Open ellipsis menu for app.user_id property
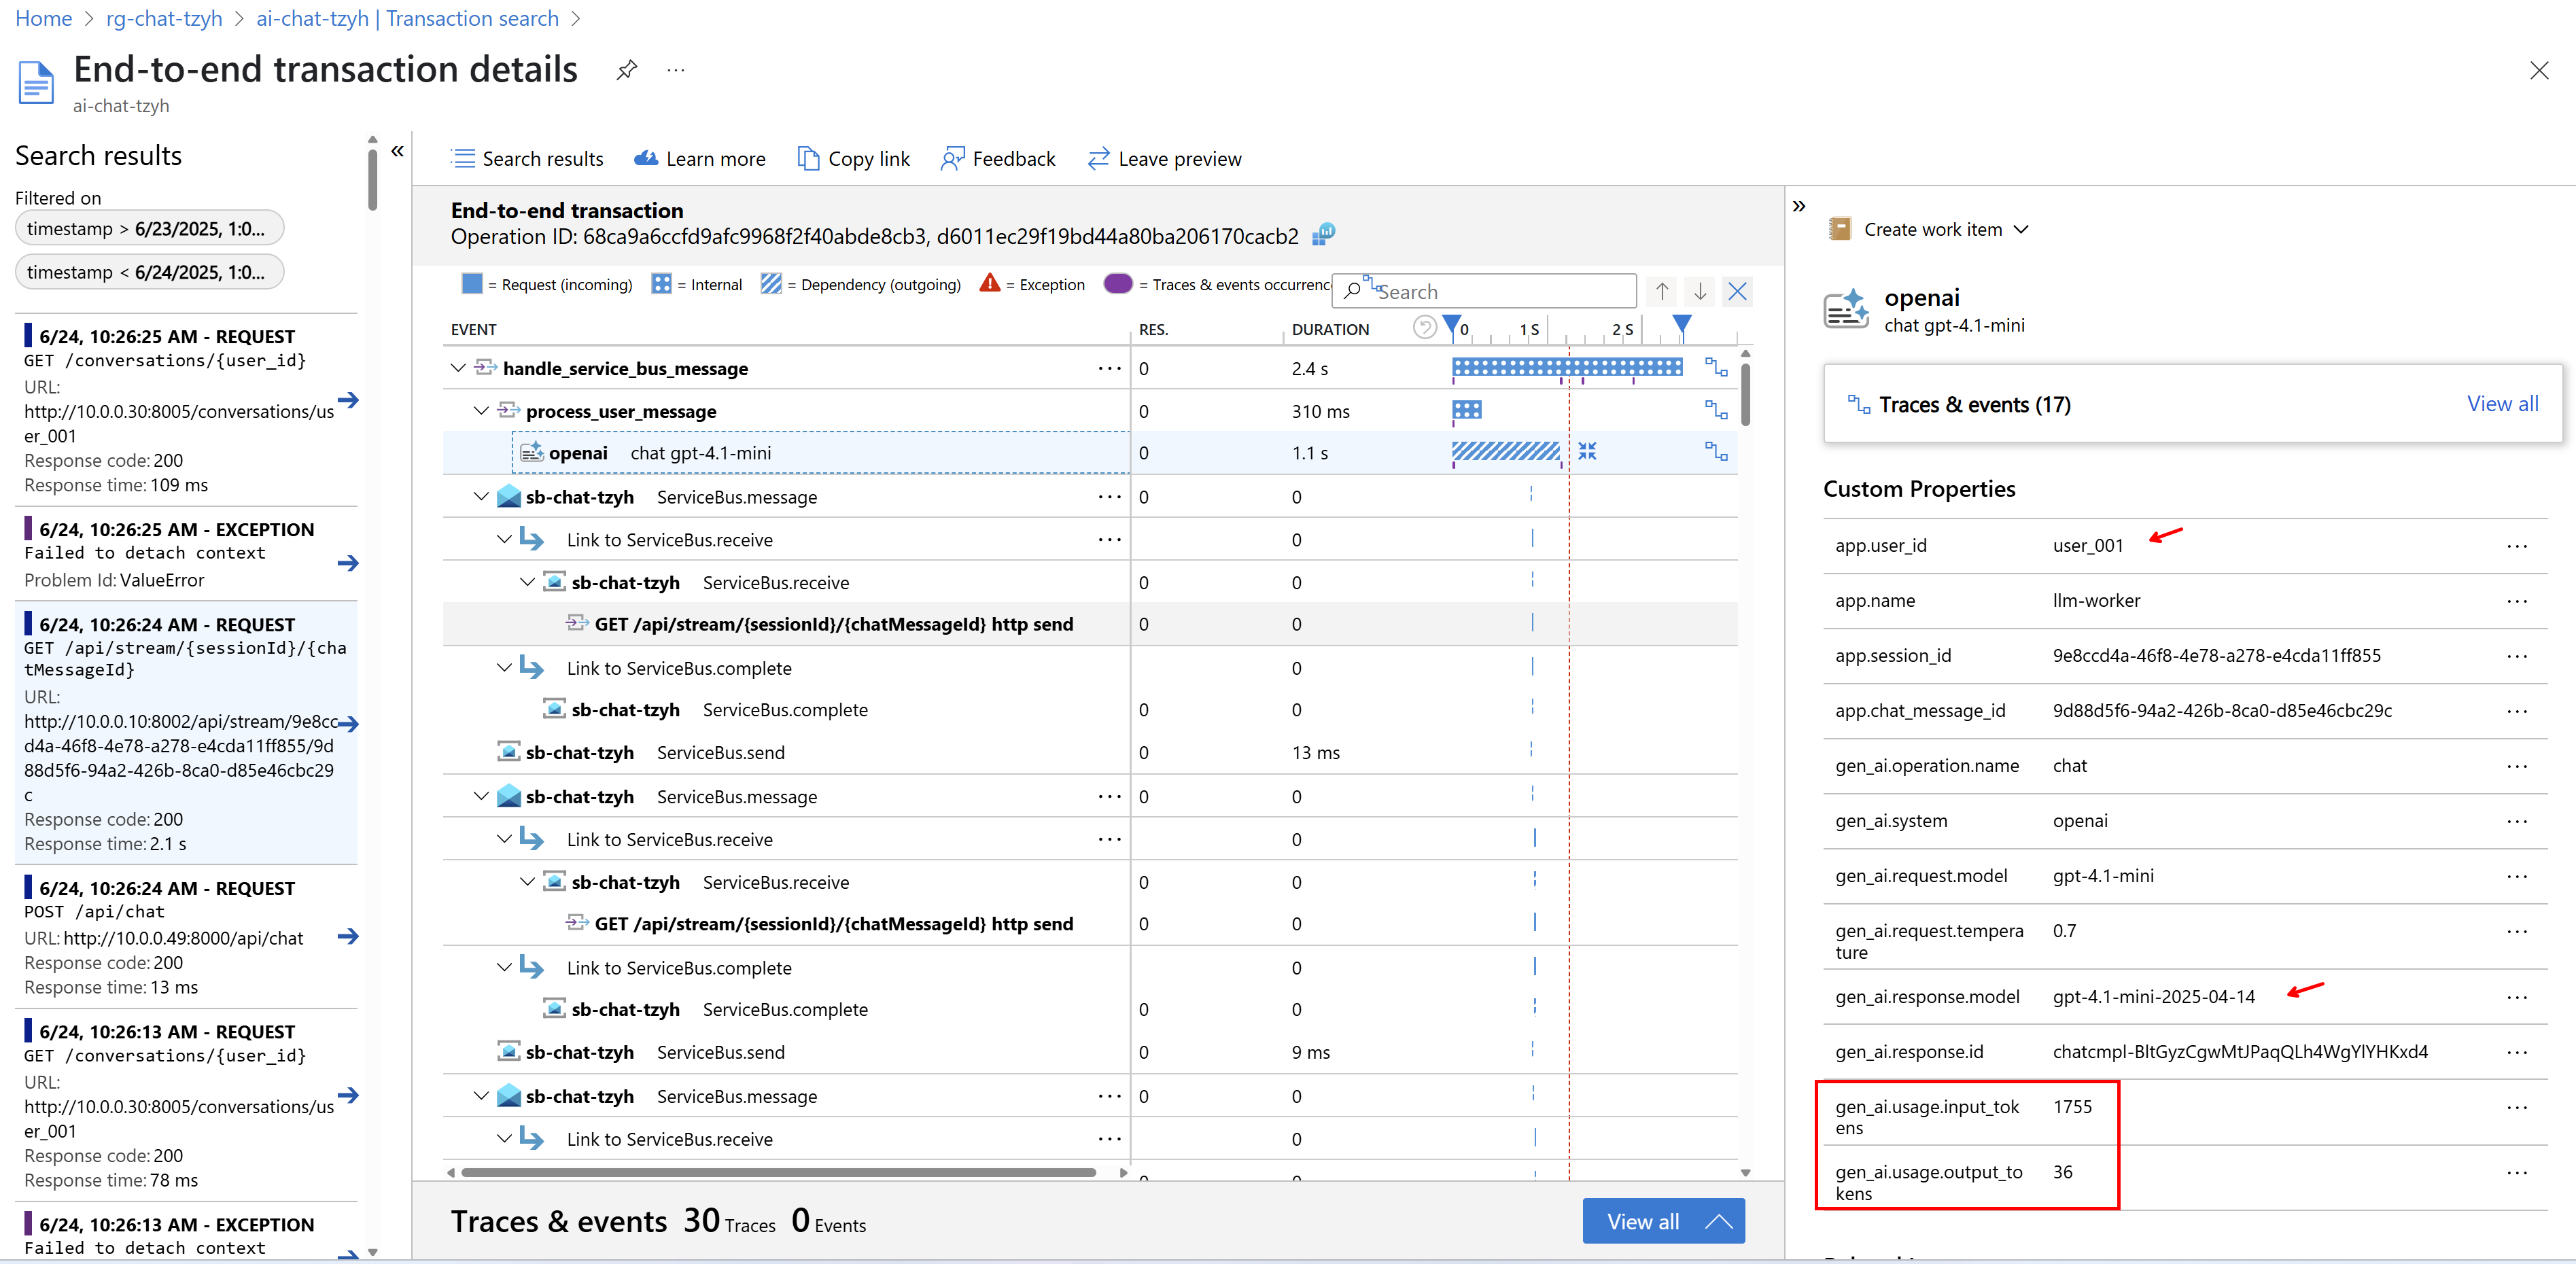The image size is (2576, 1264). pos(2517,546)
